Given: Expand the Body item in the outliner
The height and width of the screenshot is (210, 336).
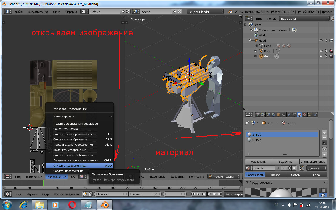Looking at the screenshot, I should click(256, 51).
